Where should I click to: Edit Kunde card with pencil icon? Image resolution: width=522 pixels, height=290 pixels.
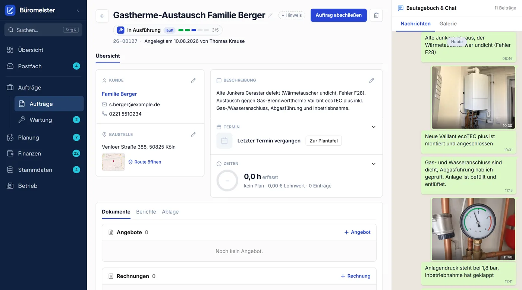[x=193, y=80]
